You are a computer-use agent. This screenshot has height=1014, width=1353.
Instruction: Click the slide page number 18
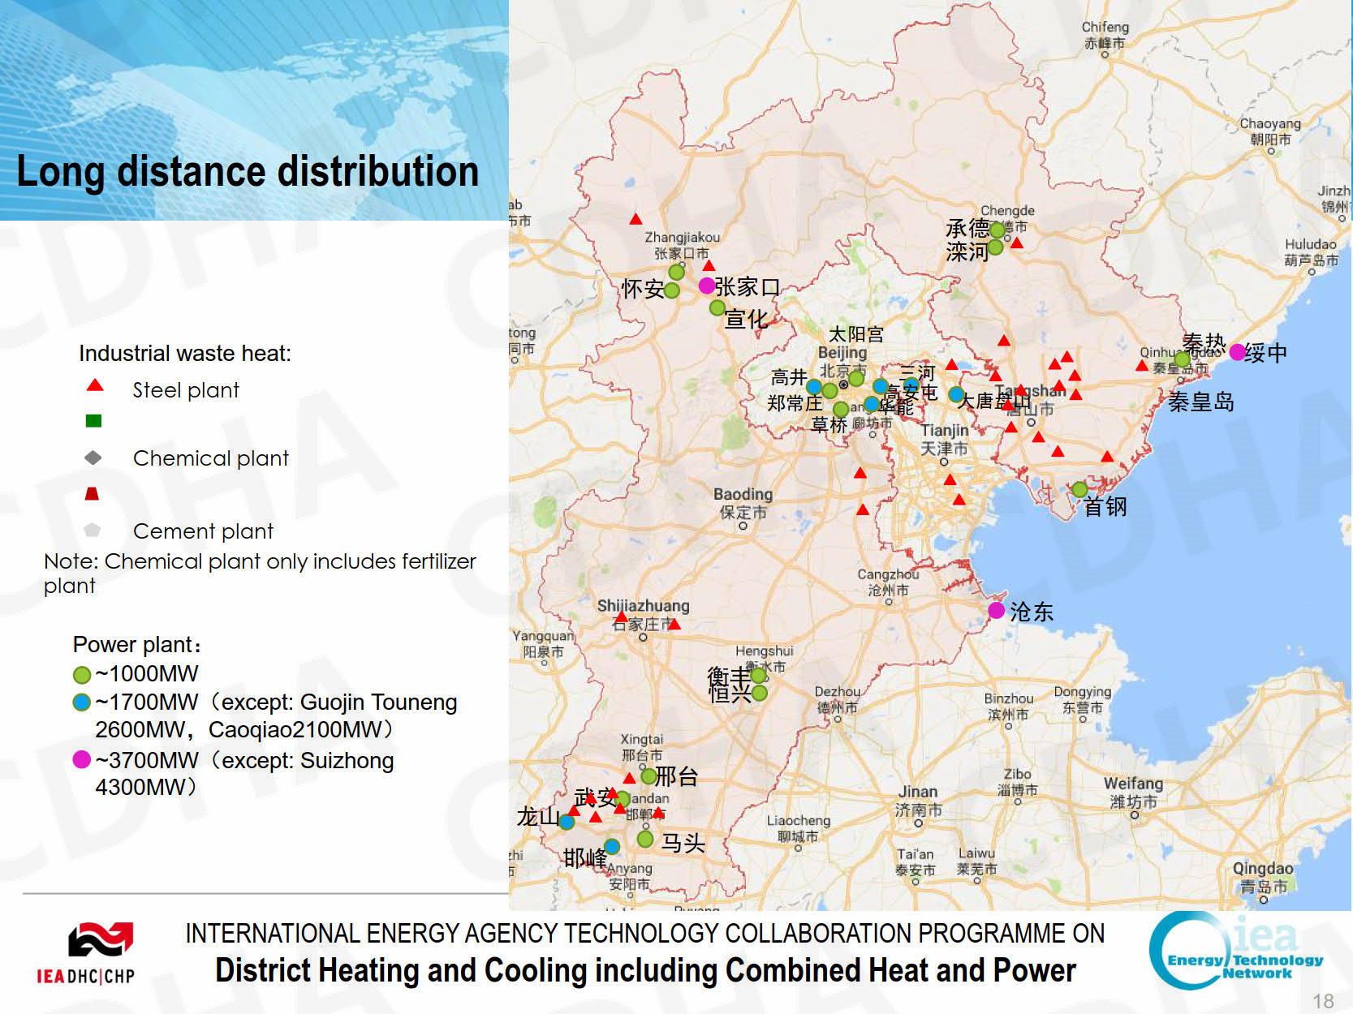click(1323, 1001)
